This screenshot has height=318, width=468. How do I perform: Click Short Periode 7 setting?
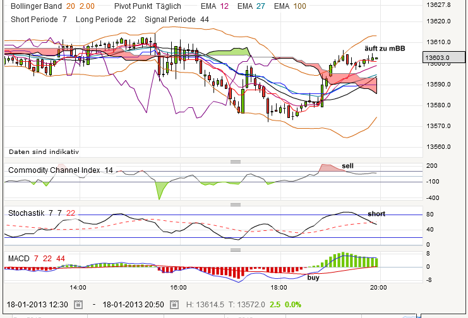pyautogui.click(x=39, y=20)
